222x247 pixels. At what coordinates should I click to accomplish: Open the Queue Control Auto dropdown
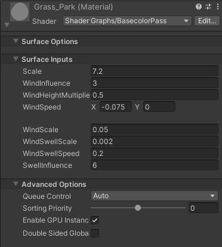click(155, 196)
